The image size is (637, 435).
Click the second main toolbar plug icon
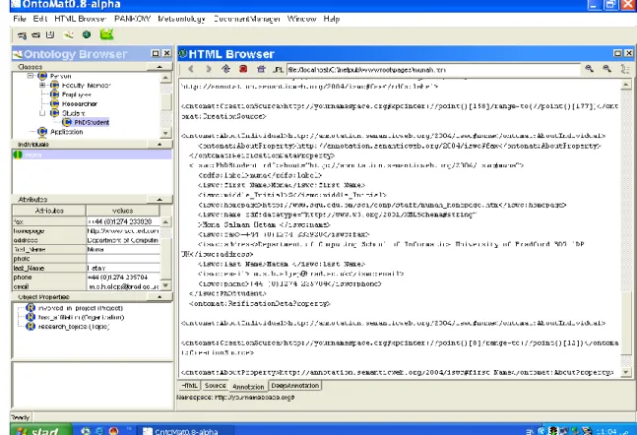click(36, 34)
